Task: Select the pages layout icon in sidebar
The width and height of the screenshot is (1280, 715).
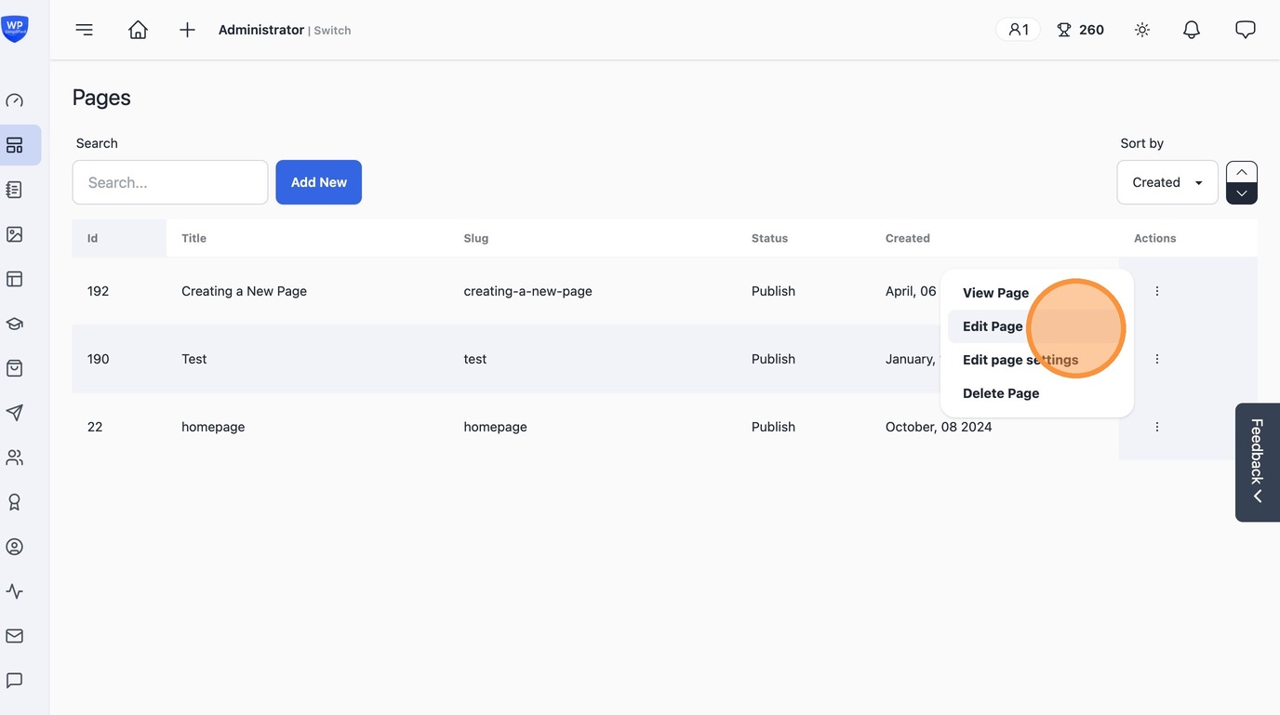Action: point(15,145)
